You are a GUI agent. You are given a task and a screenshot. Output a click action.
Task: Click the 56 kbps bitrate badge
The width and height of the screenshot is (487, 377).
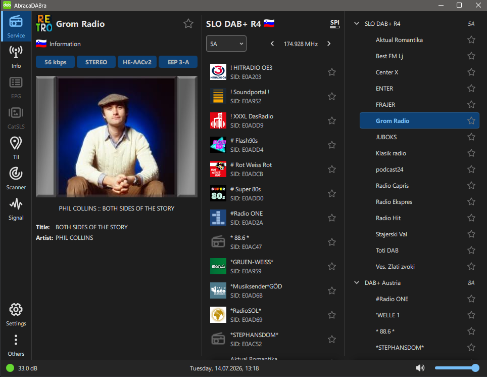55,62
